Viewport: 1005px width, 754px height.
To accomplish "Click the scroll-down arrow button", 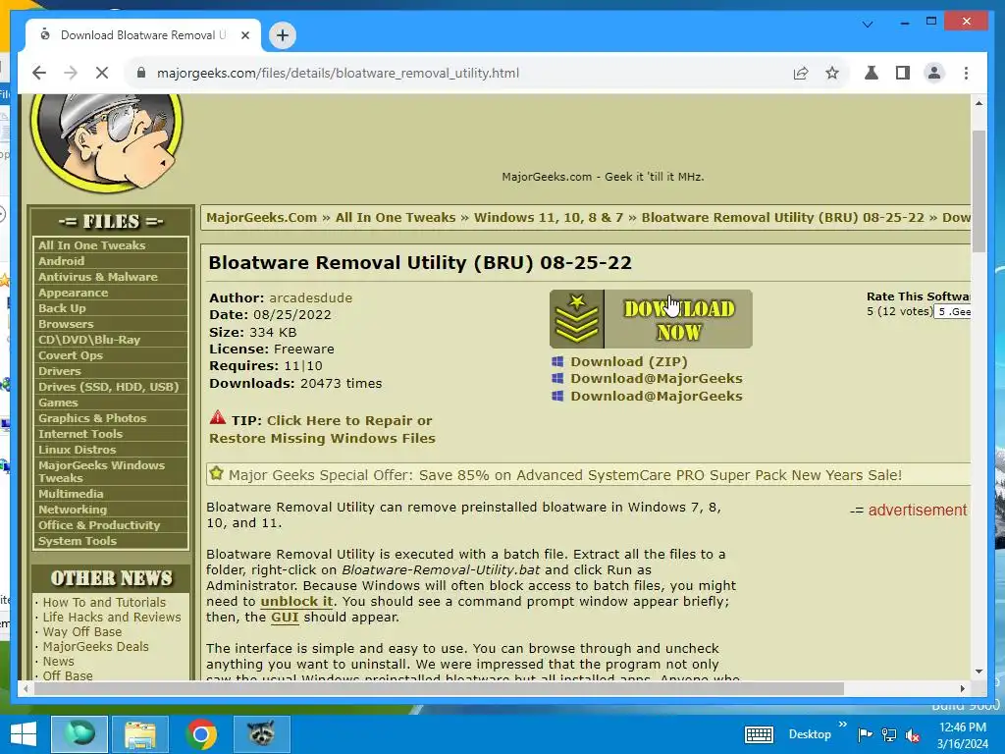I will click(979, 672).
